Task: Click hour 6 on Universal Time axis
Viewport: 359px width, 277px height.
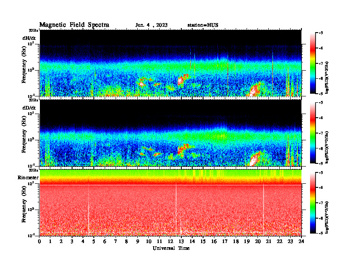Action: tap(105, 242)
